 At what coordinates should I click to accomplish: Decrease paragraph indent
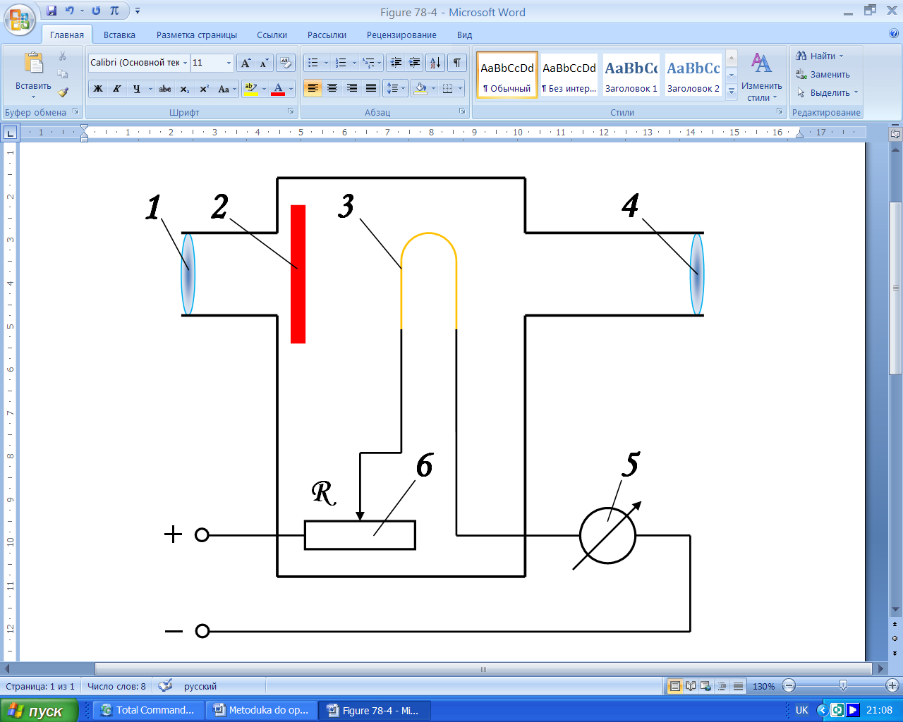coord(396,63)
